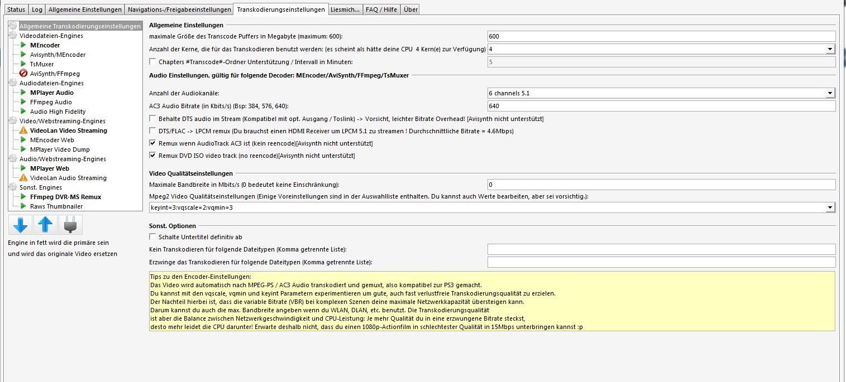Select MPlayer Video Dump engine
Screen dimensions: 846x382
[60, 149]
